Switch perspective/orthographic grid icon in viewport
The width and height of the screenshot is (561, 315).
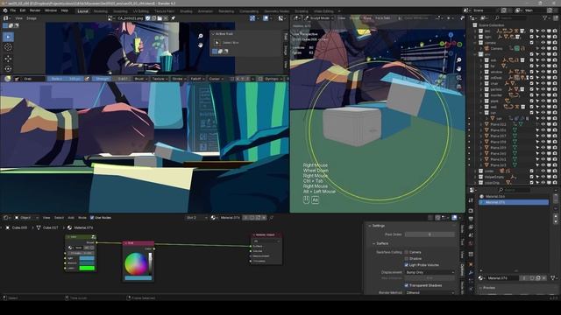point(459,87)
